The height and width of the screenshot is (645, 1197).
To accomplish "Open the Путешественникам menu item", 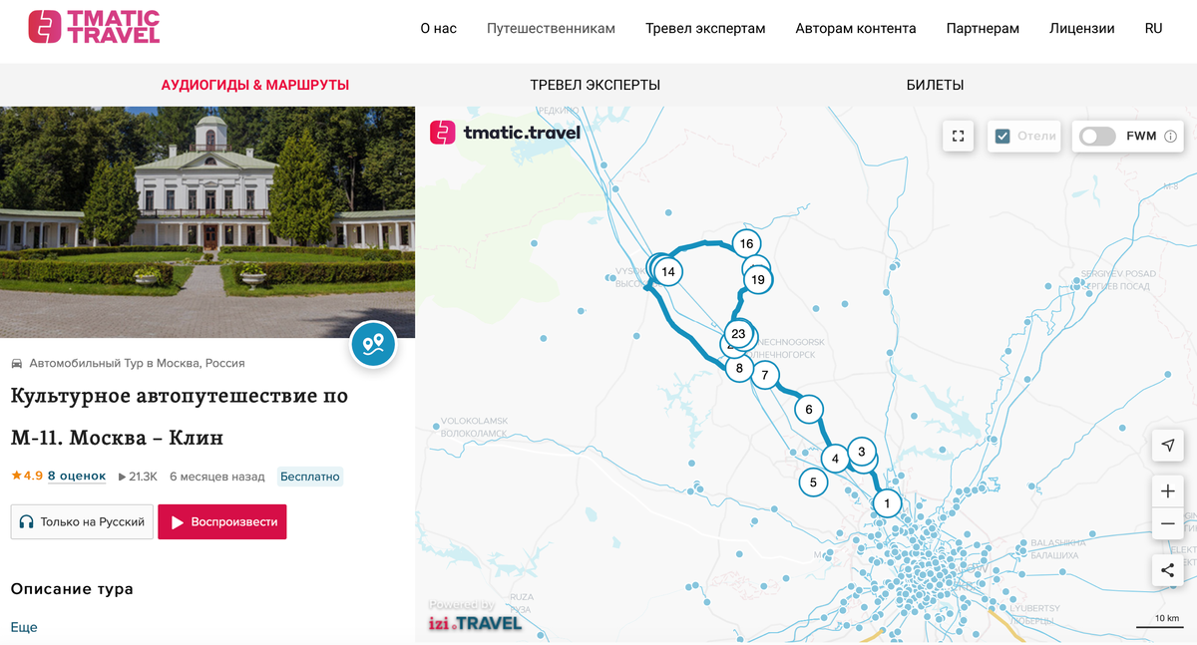I will [x=551, y=29].
